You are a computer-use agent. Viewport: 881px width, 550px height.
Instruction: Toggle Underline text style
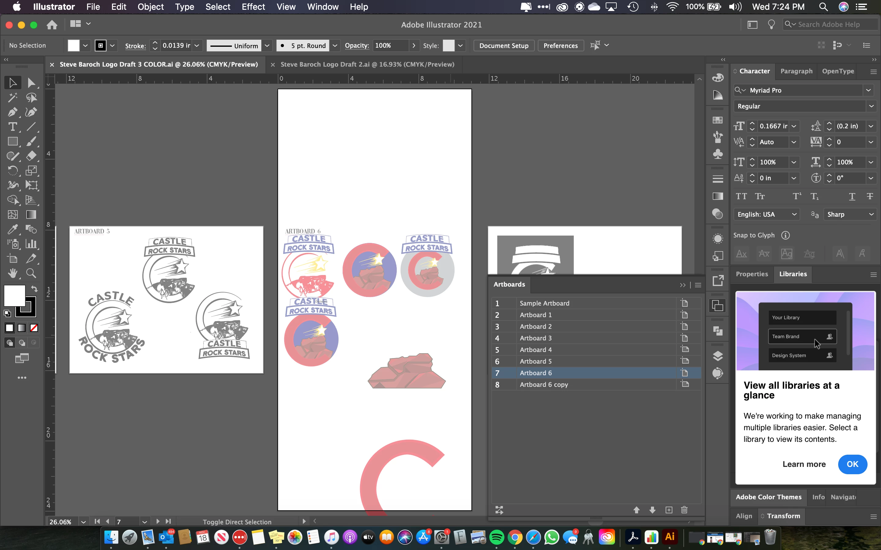click(852, 196)
